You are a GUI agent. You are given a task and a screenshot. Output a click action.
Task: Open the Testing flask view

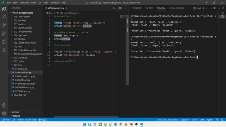pyautogui.click(x=4, y=50)
